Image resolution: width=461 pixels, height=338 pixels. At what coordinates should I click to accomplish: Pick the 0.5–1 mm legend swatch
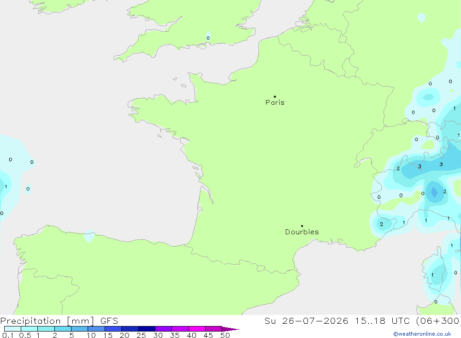pyautogui.click(x=29, y=329)
